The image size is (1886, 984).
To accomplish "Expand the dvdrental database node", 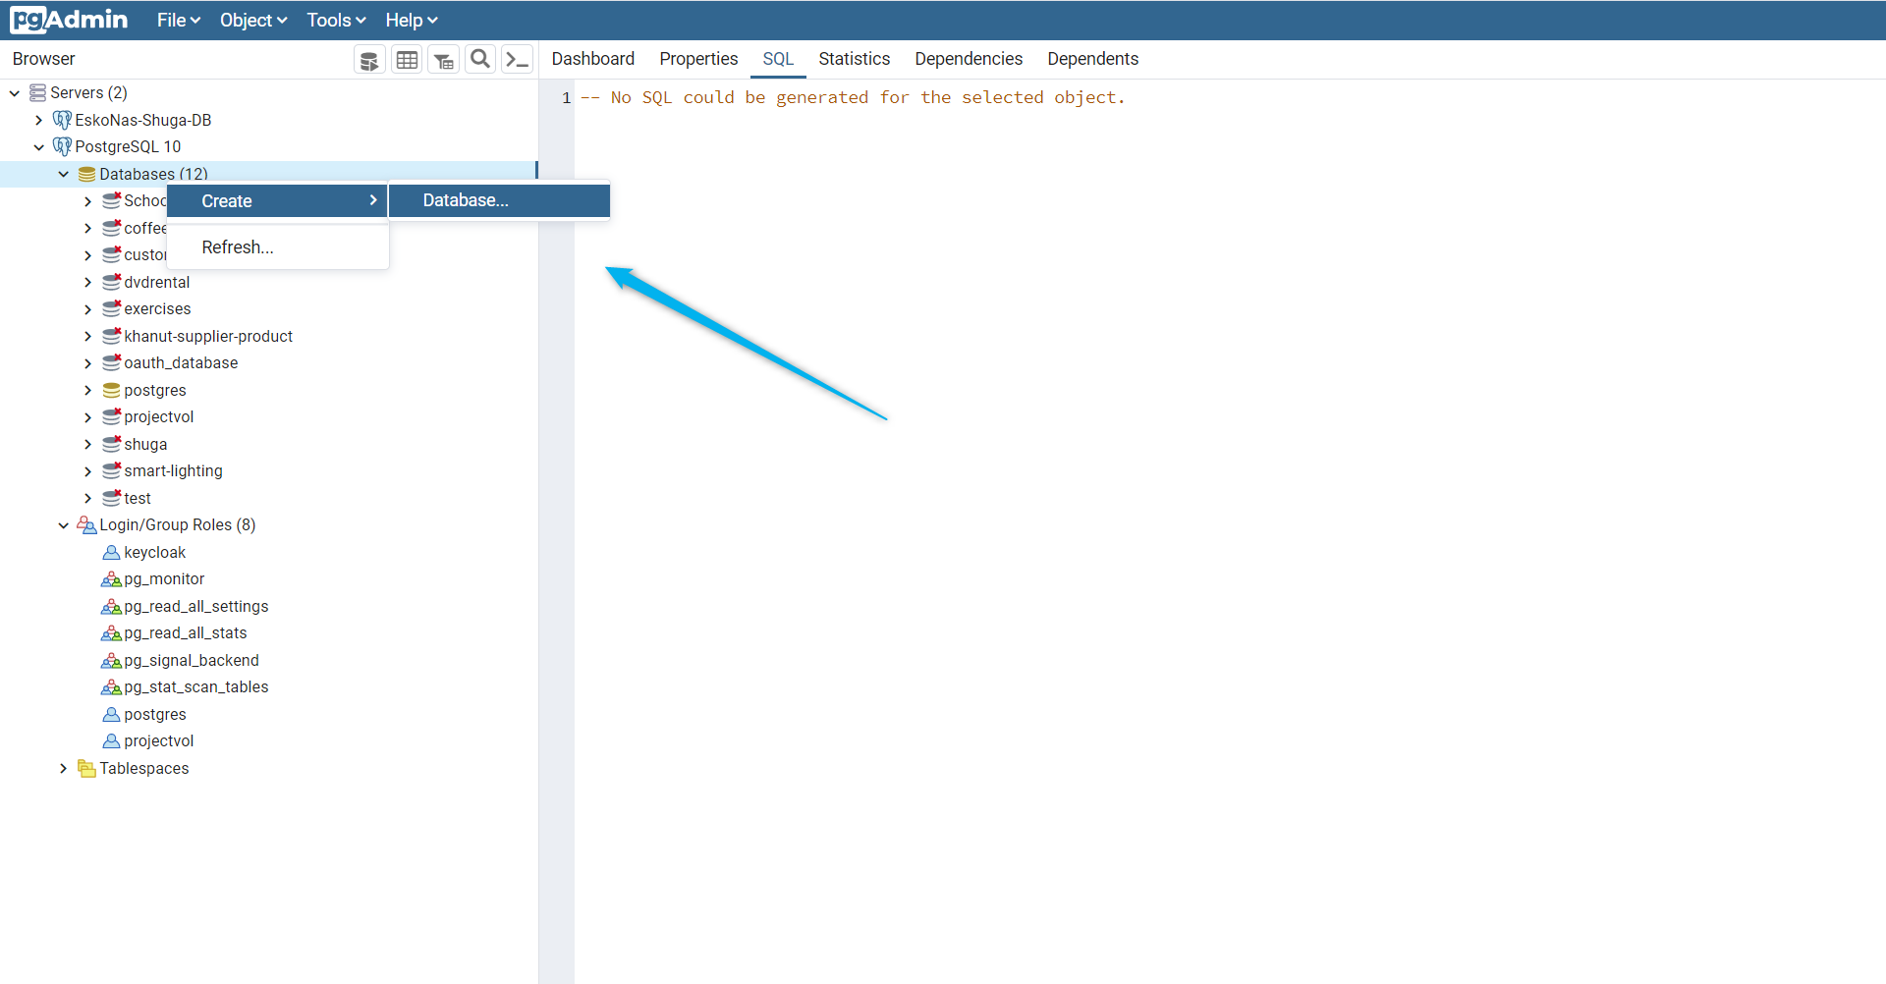I will (x=88, y=282).
